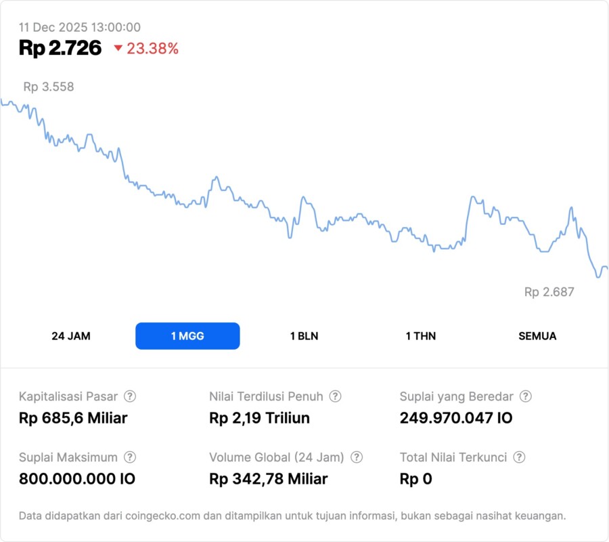Click info icon beside Total Nilai Terkunci

[519, 457]
